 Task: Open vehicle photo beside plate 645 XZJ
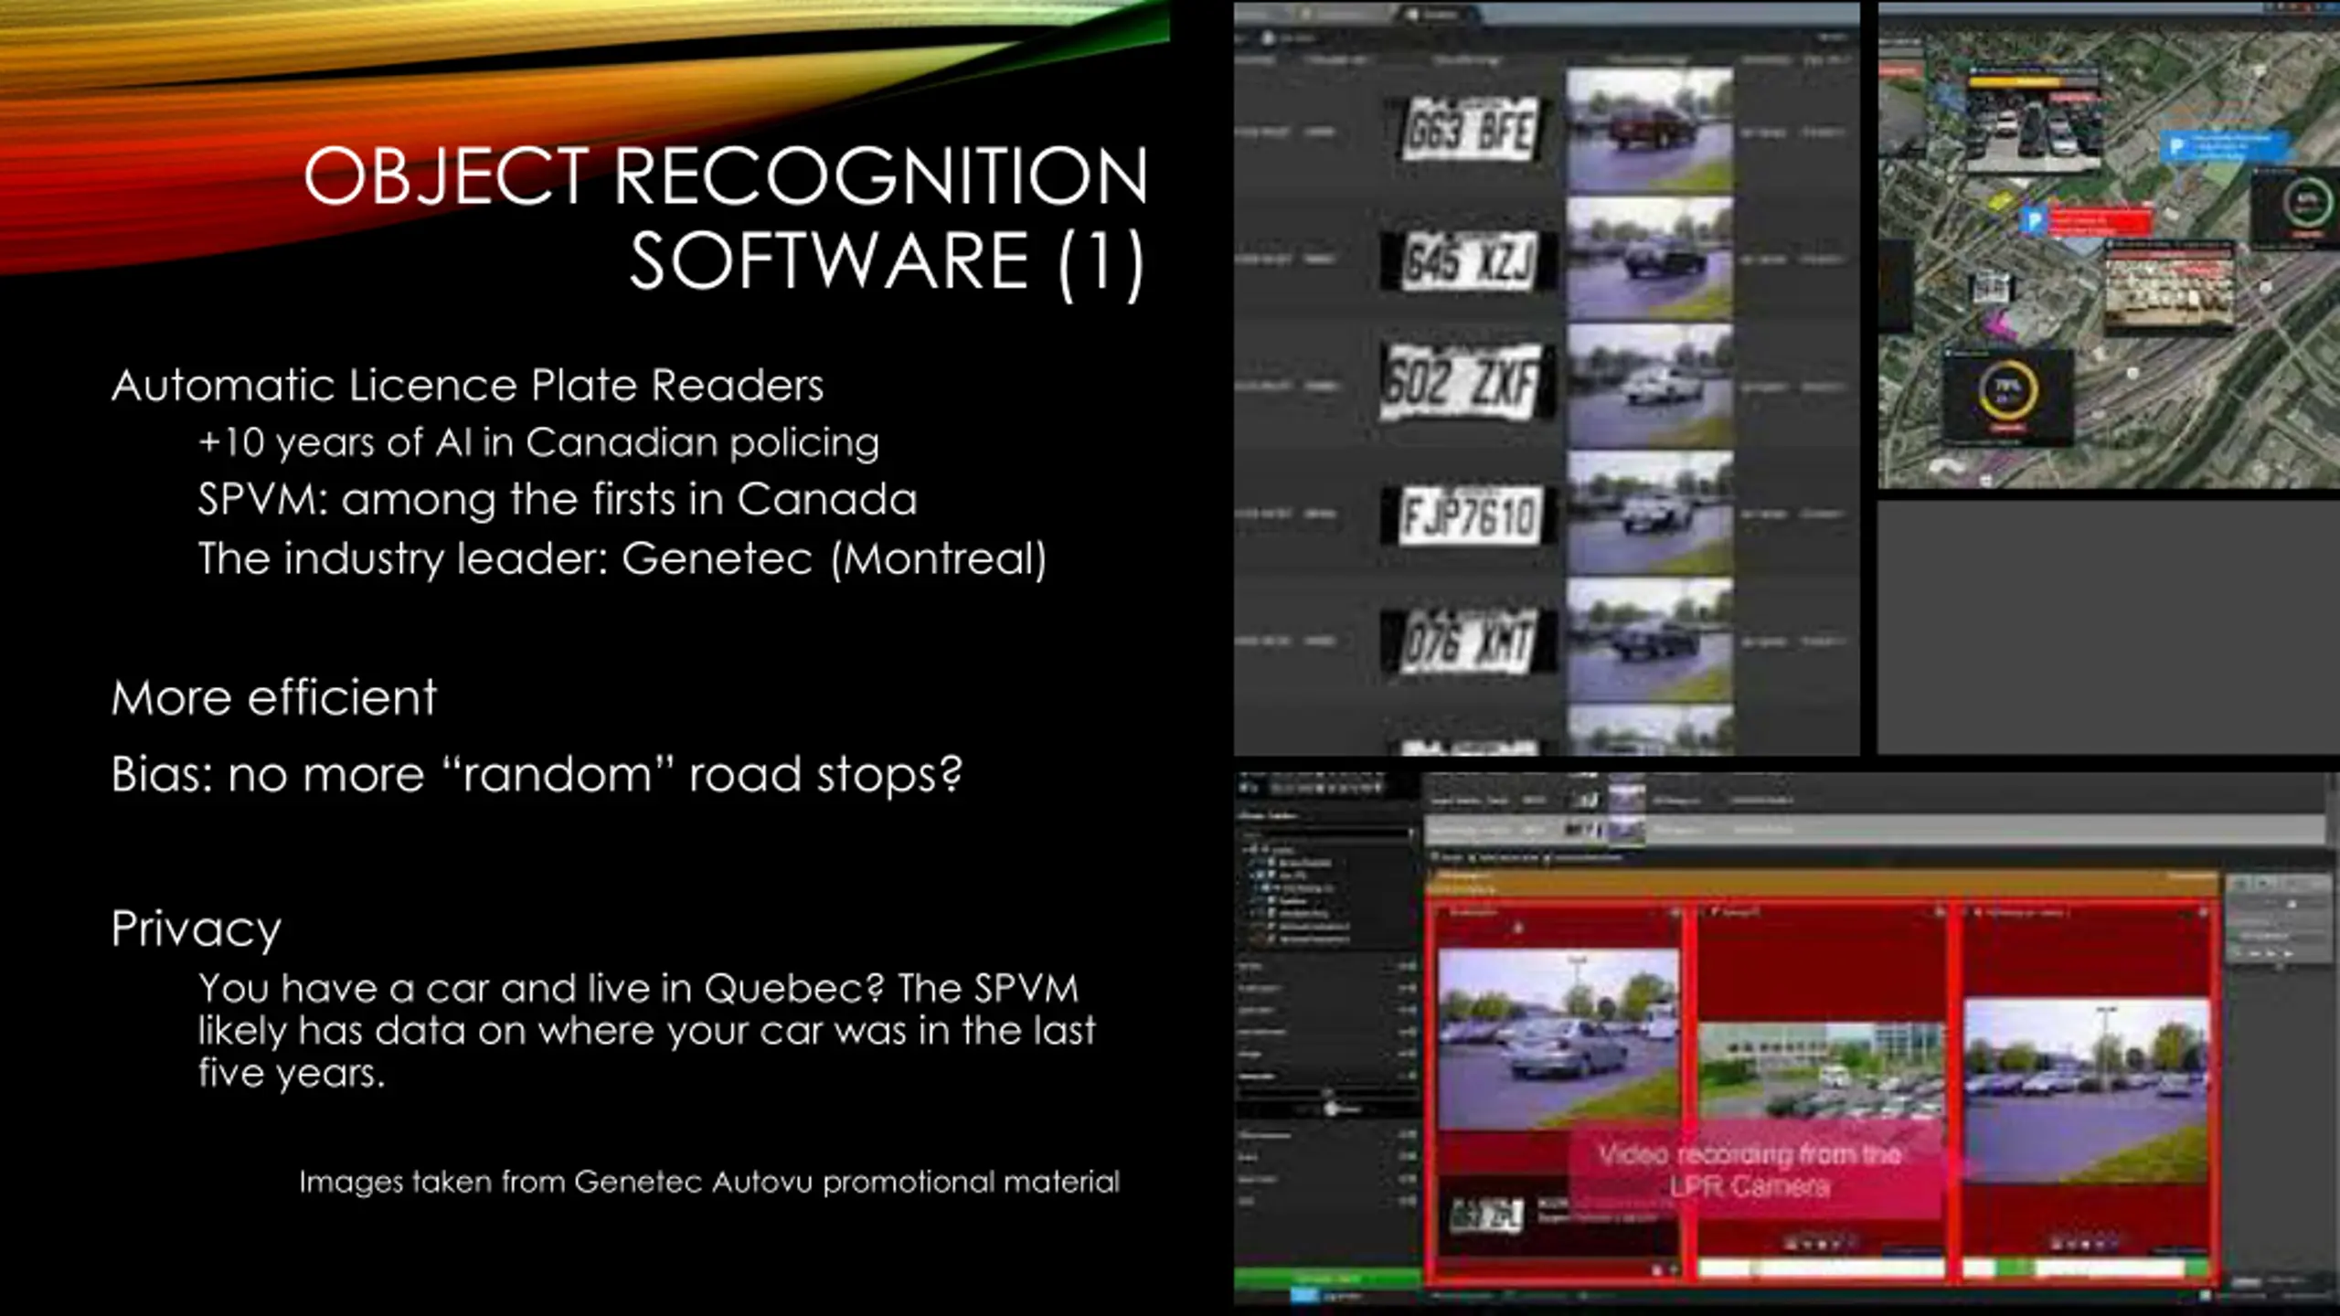click(x=1649, y=260)
